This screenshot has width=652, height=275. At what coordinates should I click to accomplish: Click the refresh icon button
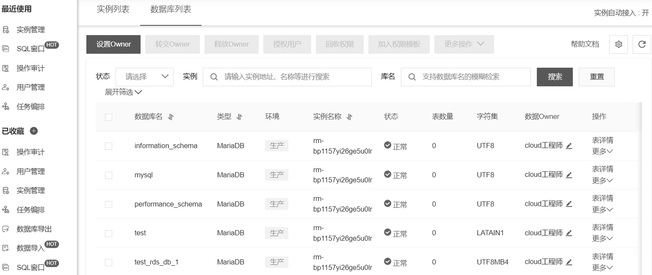(642, 44)
